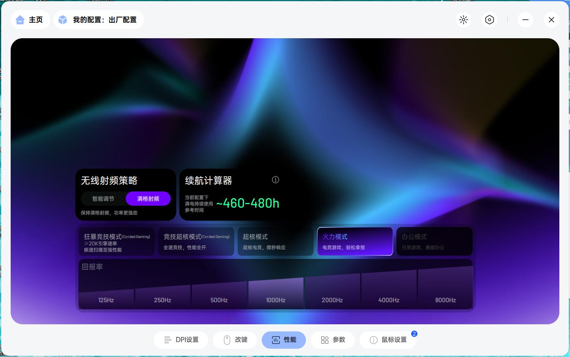Viewport: 570px width, 357px height.
Task: Set polling rate to 125Hz
Action: pos(106,299)
